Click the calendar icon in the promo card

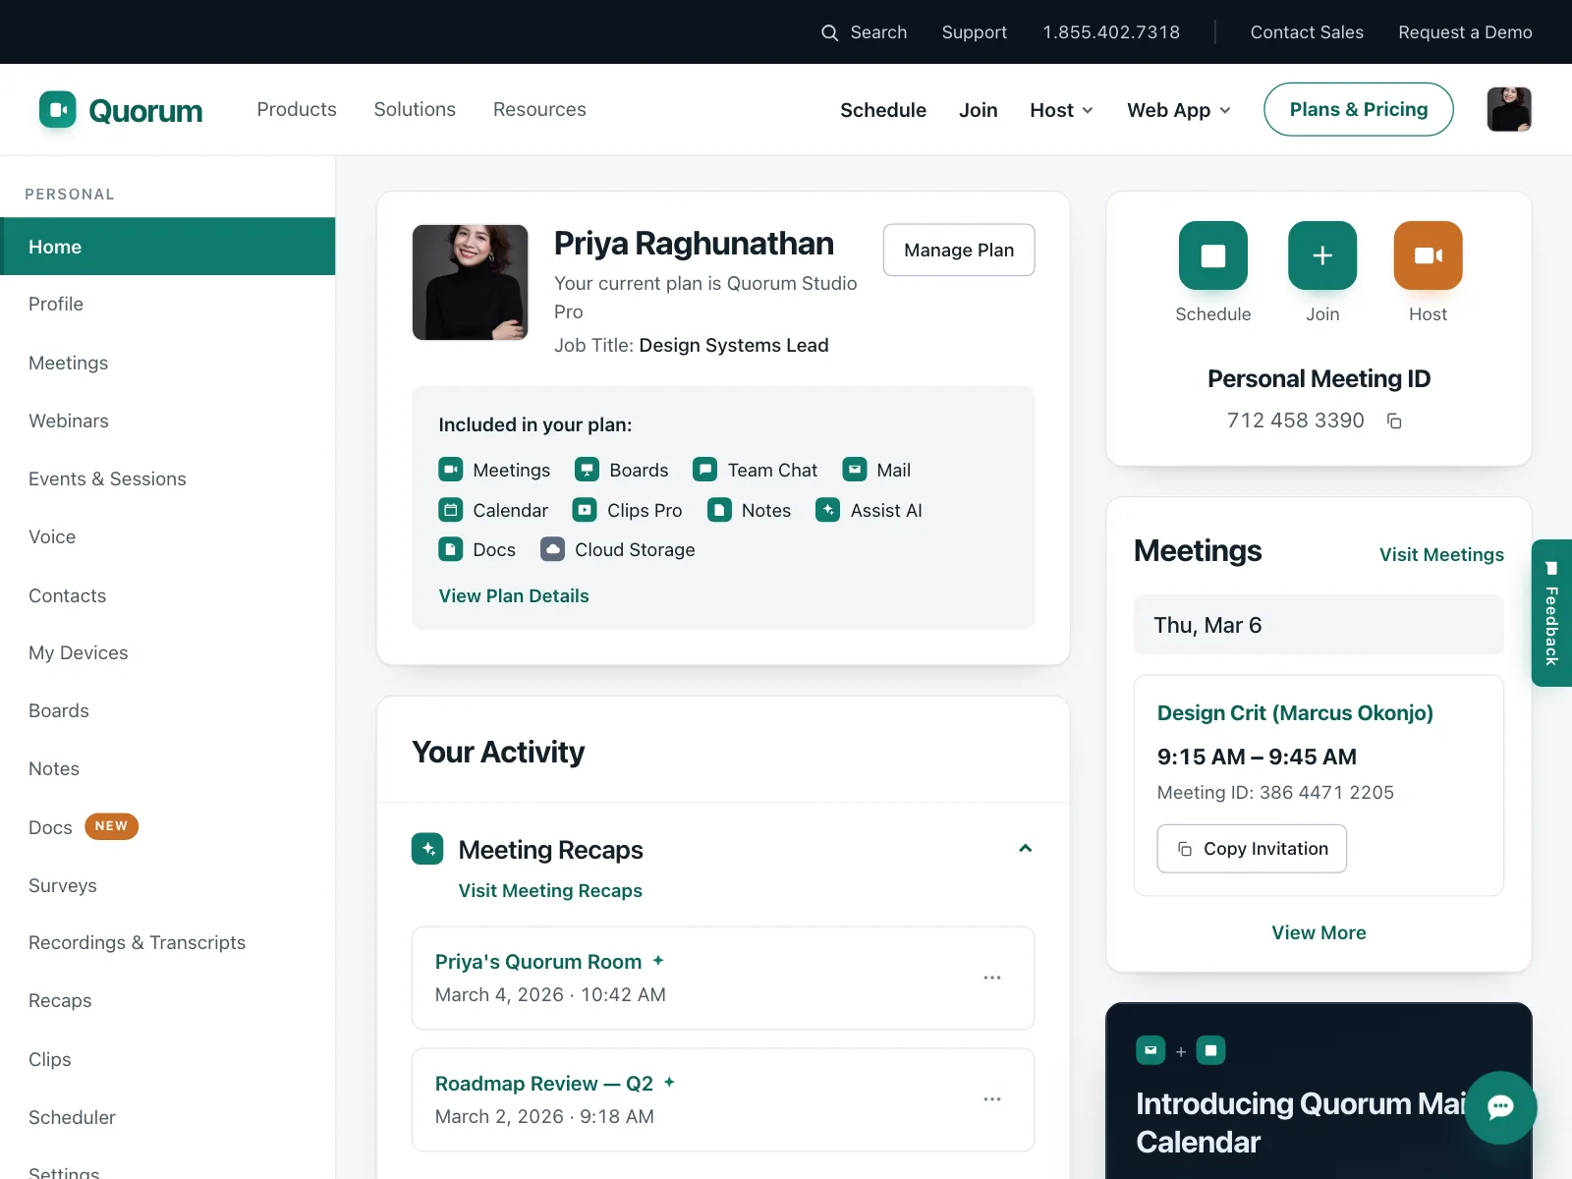(x=1211, y=1050)
